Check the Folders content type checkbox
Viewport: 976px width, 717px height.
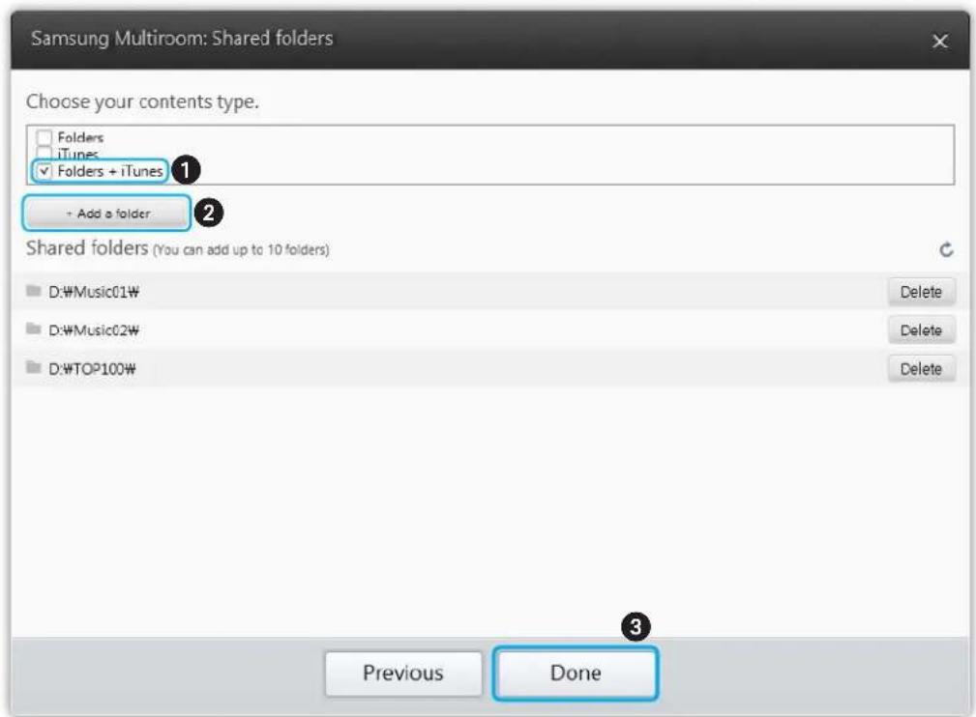(44, 137)
